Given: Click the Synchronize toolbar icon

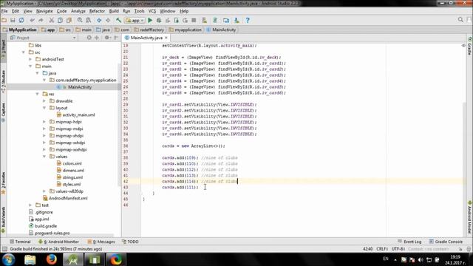Looking at the screenshot, I should tap(21, 20).
